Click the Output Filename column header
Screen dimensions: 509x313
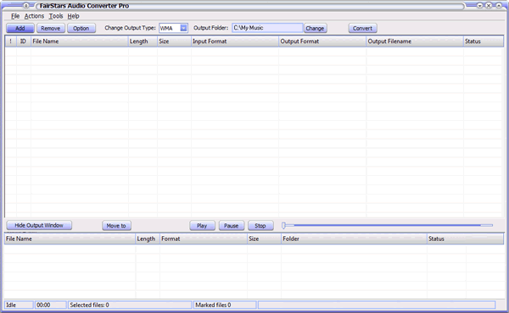[x=415, y=41]
